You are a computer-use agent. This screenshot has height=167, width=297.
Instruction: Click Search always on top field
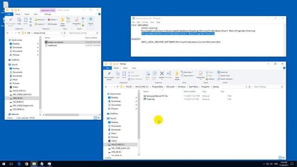pos(84,33)
